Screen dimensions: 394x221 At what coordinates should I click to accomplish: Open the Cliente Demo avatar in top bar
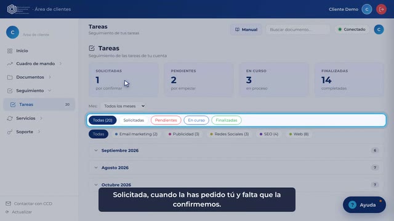pyautogui.click(x=367, y=9)
